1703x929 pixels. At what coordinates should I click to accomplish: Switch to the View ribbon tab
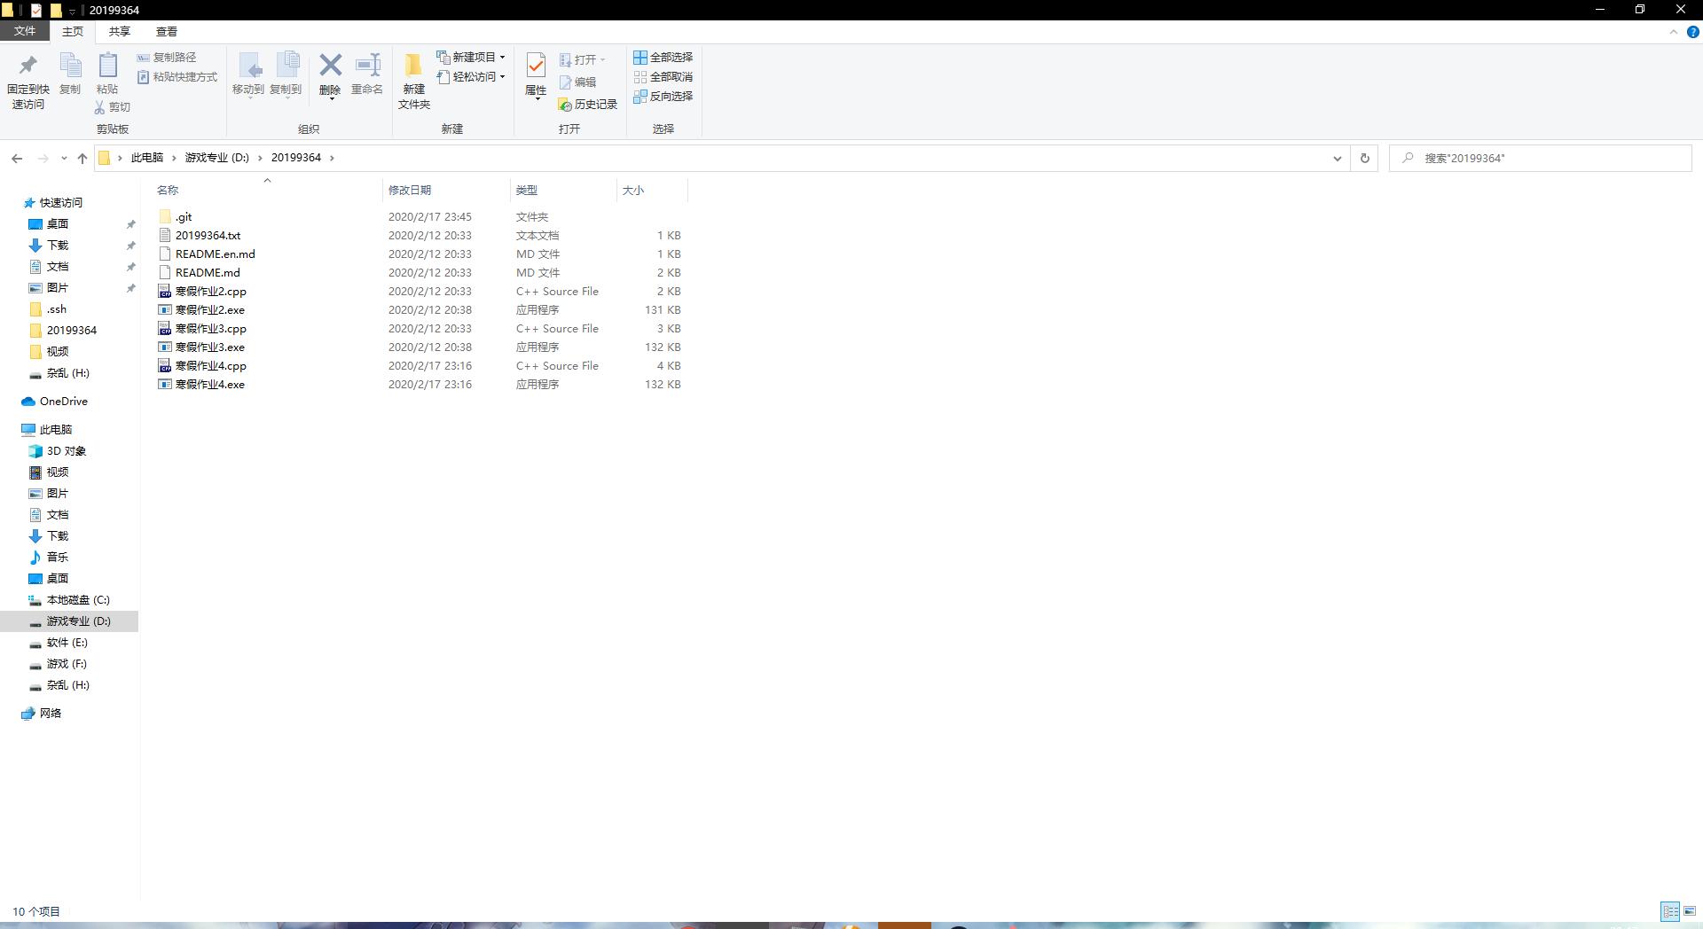(x=167, y=32)
